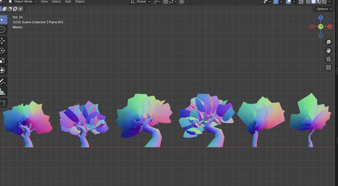Click the red X axis on gizmo
338x186 pixels.
click(x=330, y=27)
